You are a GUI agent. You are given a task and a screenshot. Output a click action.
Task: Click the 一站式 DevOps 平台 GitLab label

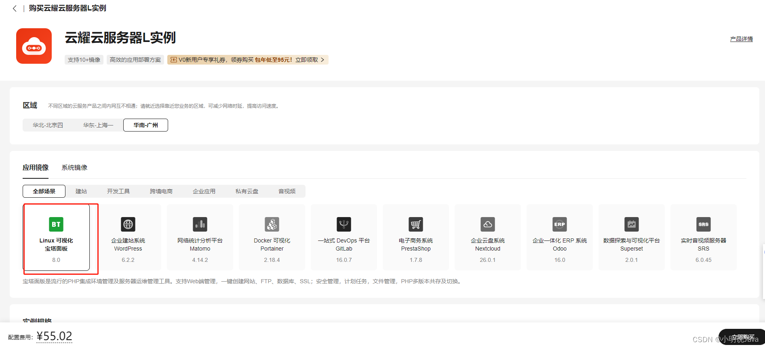[344, 245]
